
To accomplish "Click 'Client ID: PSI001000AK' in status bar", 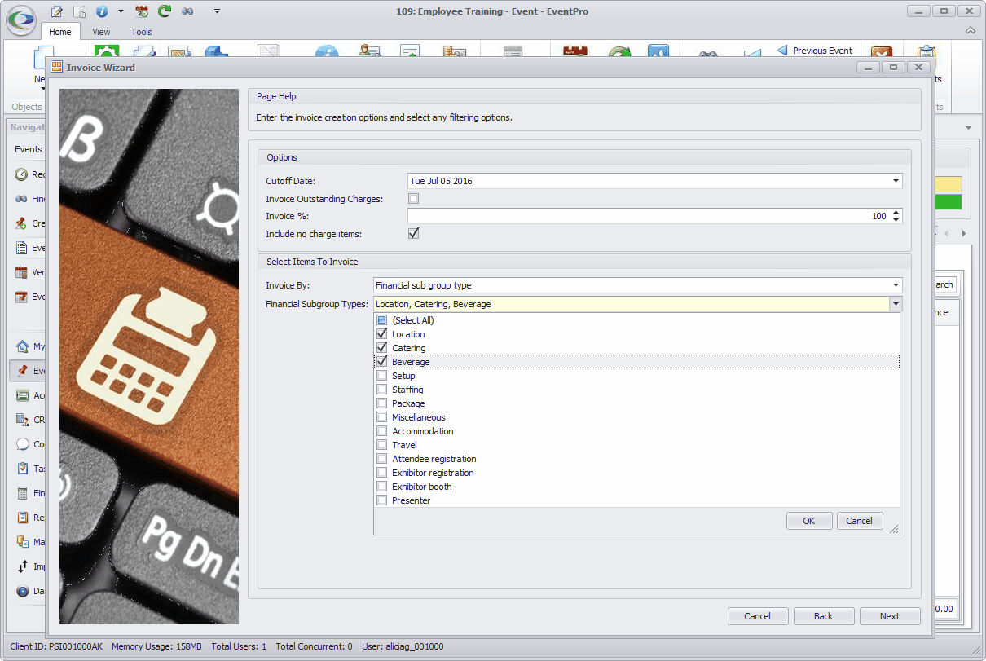I will [x=56, y=646].
